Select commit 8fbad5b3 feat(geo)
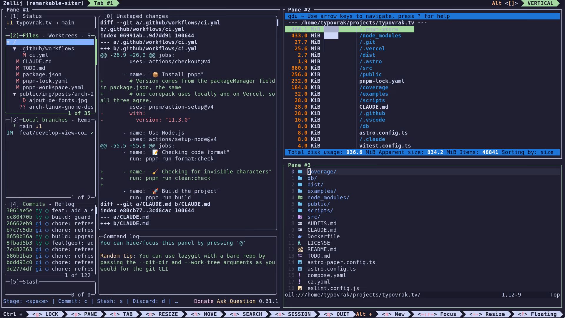 point(50,243)
